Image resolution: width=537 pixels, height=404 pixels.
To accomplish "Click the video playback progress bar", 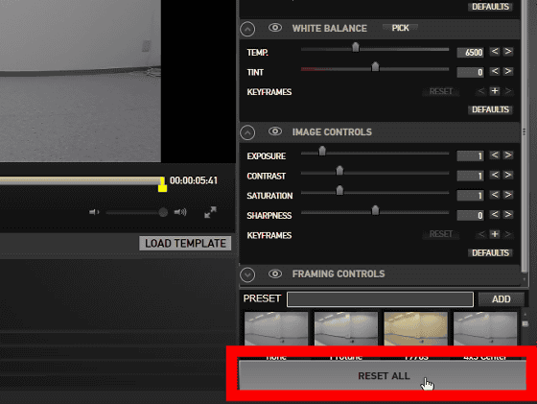I will coord(81,180).
